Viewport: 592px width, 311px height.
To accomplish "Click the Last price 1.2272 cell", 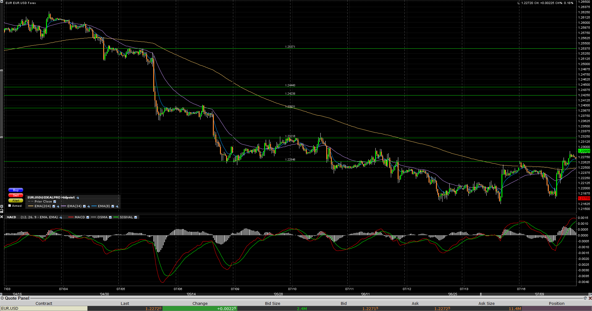I will pyautogui.click(x=125, y=309).
